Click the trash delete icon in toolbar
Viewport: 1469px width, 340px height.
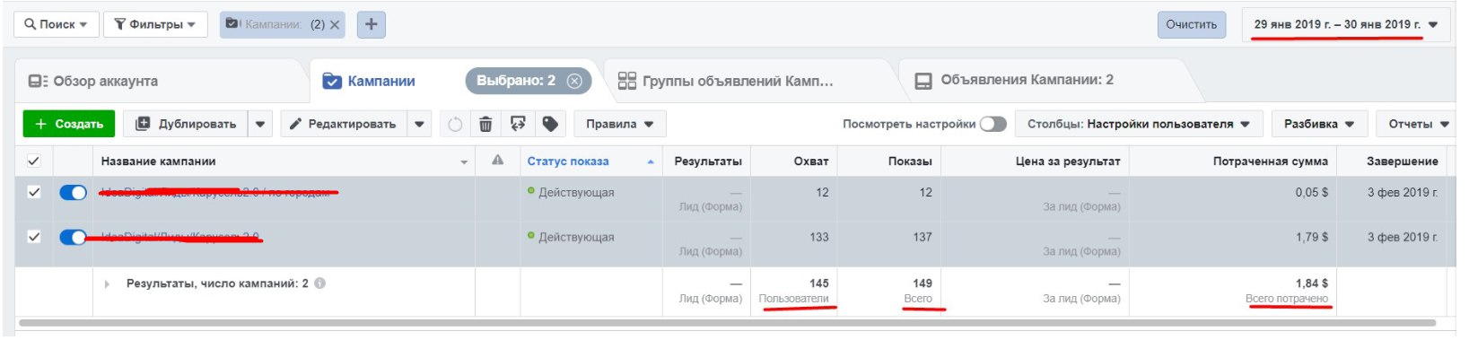pos(485,124)
